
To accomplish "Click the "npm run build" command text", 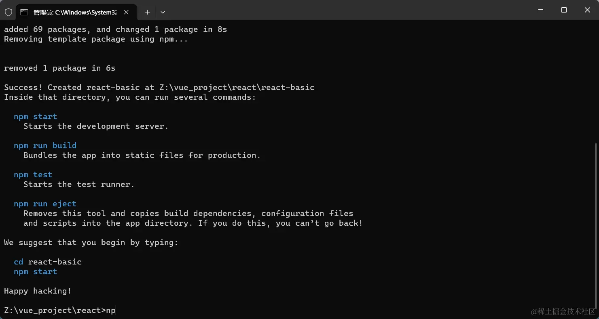I will click(x=45, y=145).
